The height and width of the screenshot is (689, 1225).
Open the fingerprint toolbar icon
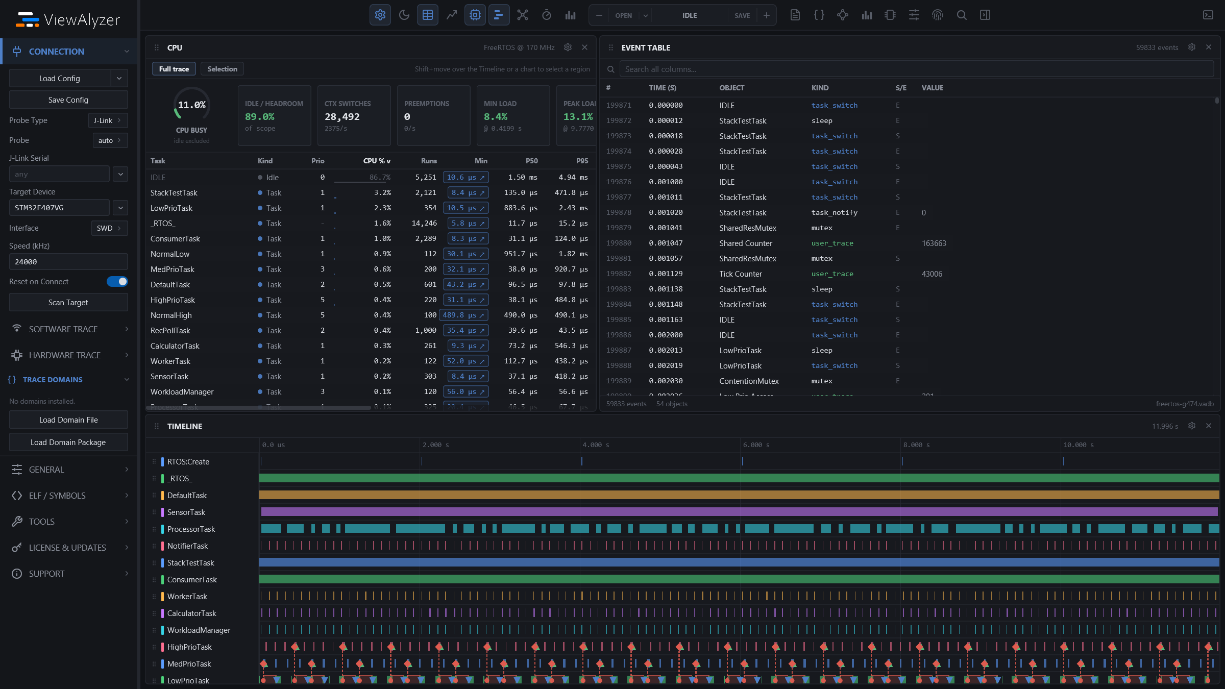[x=938, y=15]
